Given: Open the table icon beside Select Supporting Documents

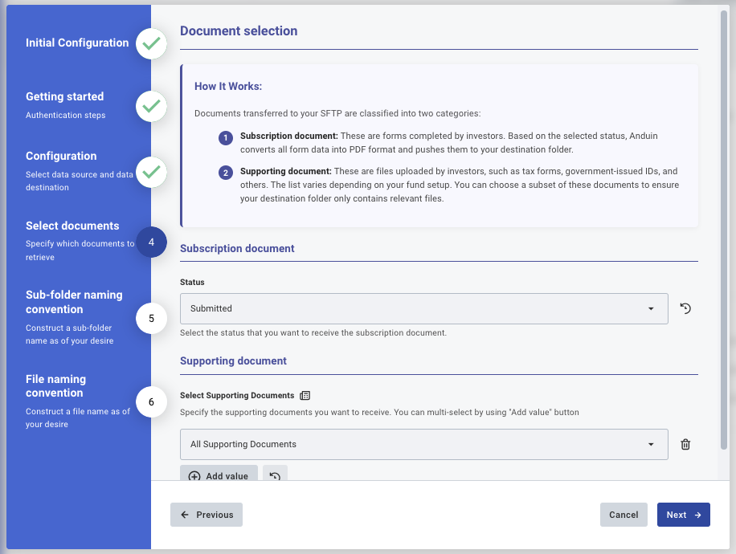Looking at the screenshot, I should point(305,396).
